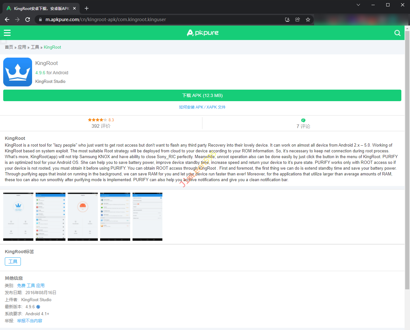This screenshot has width=410, height=330.
Task: Click 应用 in the breadcrumb navigation
Action: pyautogui.click(x=22, y=47)
